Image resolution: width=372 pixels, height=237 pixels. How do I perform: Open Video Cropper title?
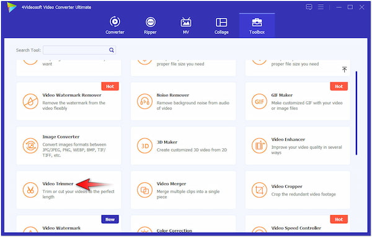[x=286, y=186]
